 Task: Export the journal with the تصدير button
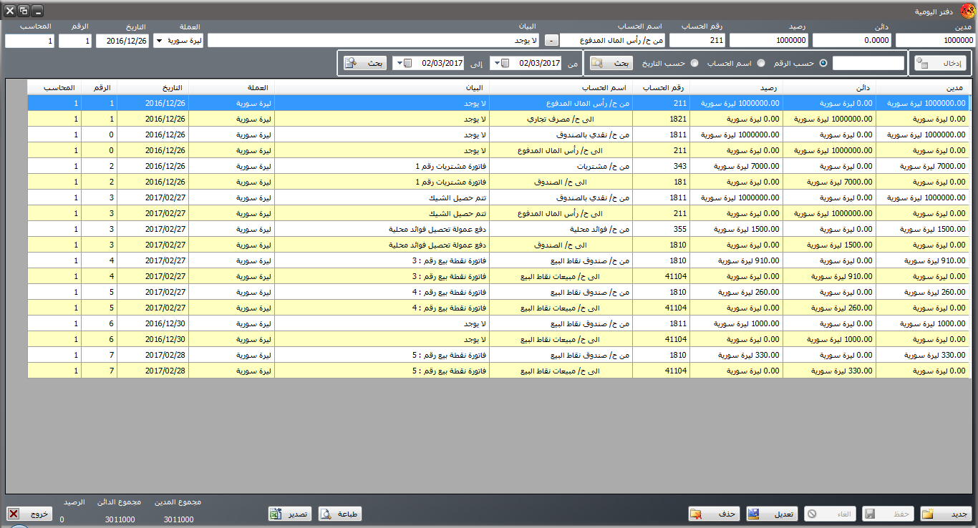[x=290, y=514]
